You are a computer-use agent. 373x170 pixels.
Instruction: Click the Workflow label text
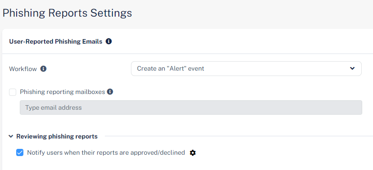point(23,69)
